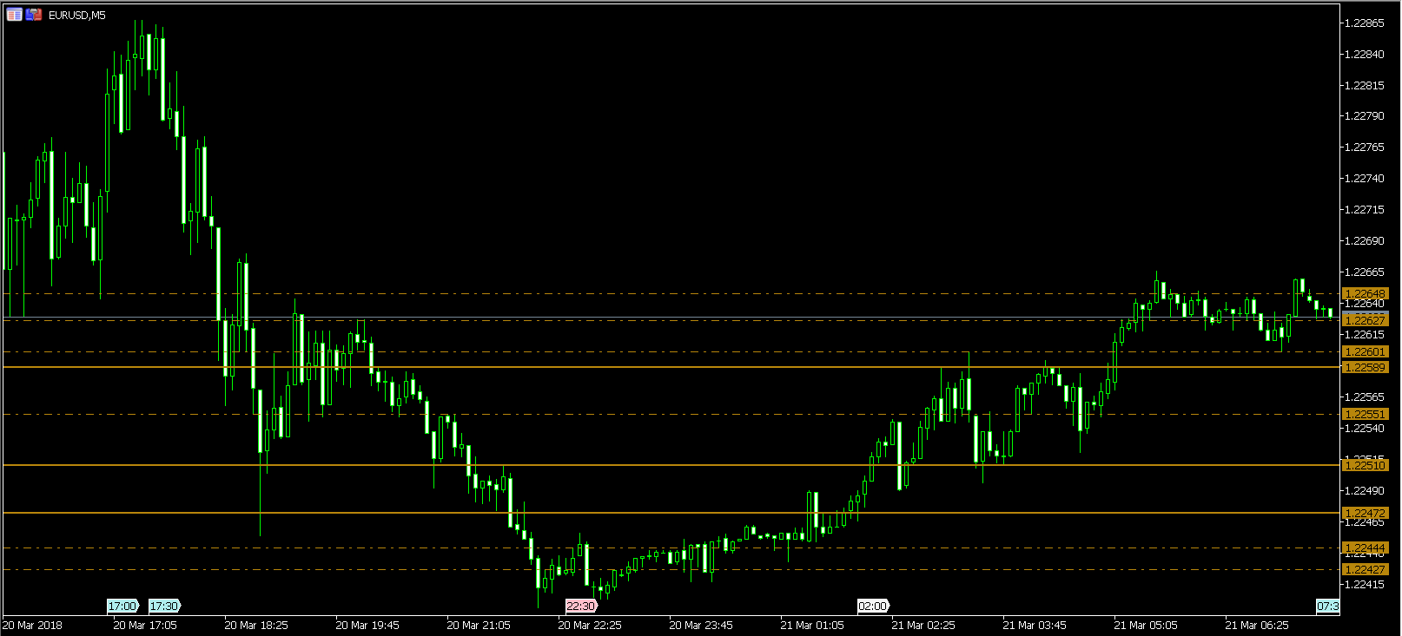Click the 21 Mar 05:05 time axis label
This screenshot has width=1402, height=636.
1146,625
